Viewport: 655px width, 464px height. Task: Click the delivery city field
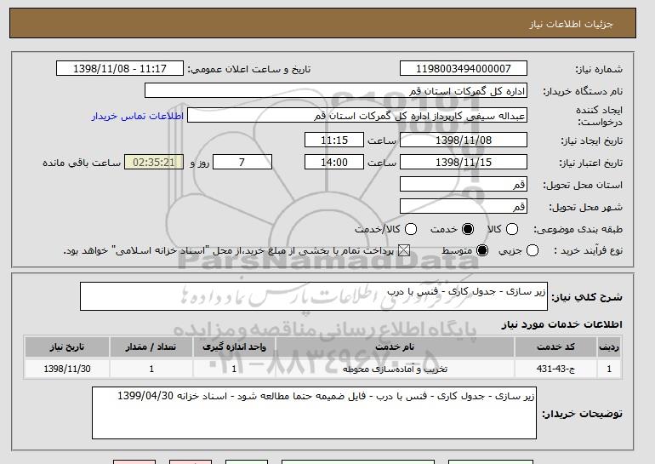pos(464,207)
